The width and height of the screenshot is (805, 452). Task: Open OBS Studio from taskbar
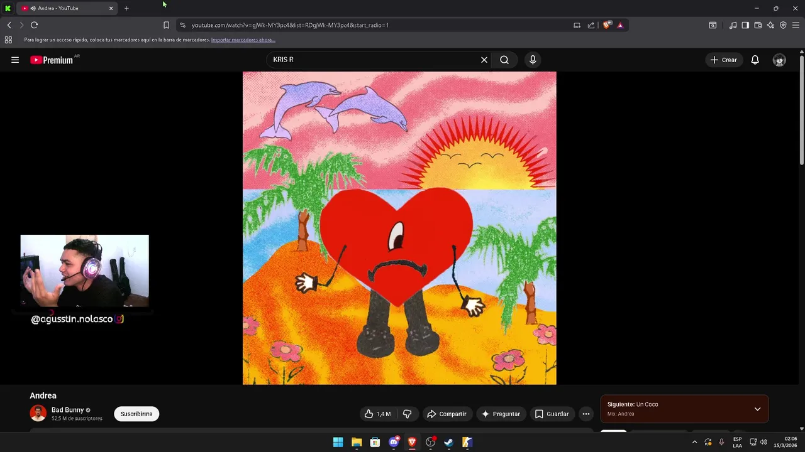(430, 442)
